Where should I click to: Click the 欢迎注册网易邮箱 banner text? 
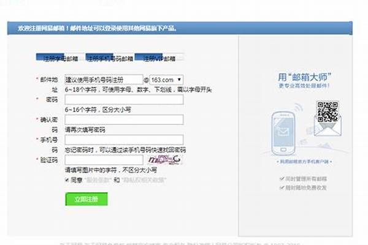[x=97, y=28]
